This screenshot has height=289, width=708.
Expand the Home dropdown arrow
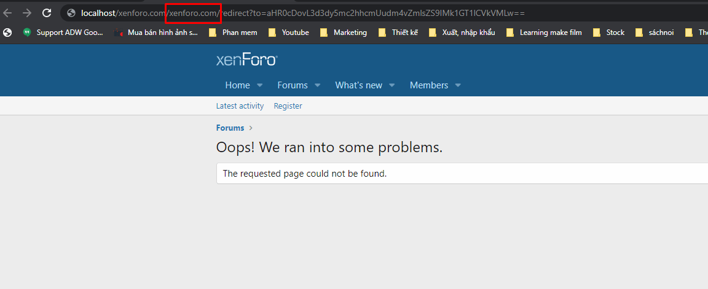click(x=259, y=85)
